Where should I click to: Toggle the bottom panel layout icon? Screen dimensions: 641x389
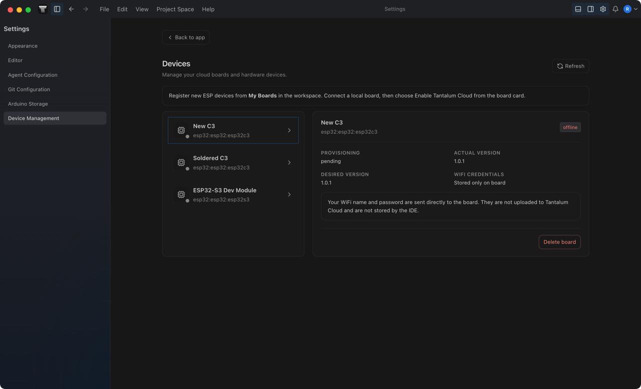(x=578, y=9)
